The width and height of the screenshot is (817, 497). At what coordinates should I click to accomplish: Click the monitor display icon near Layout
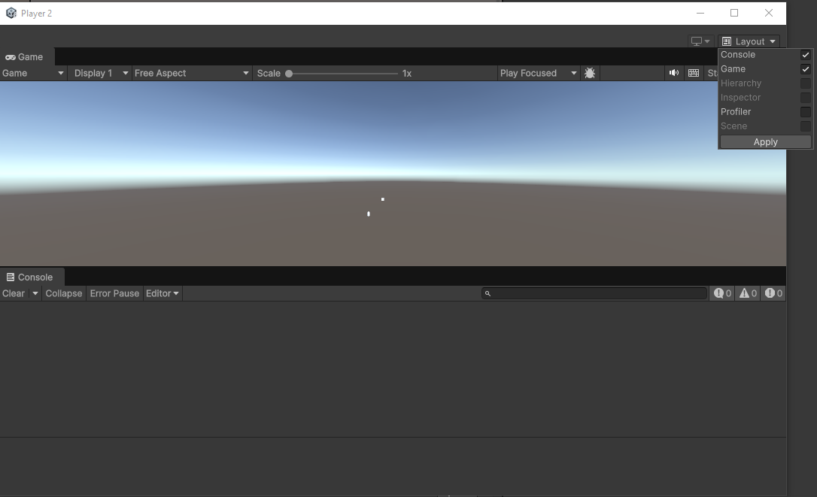pos(696,41)
